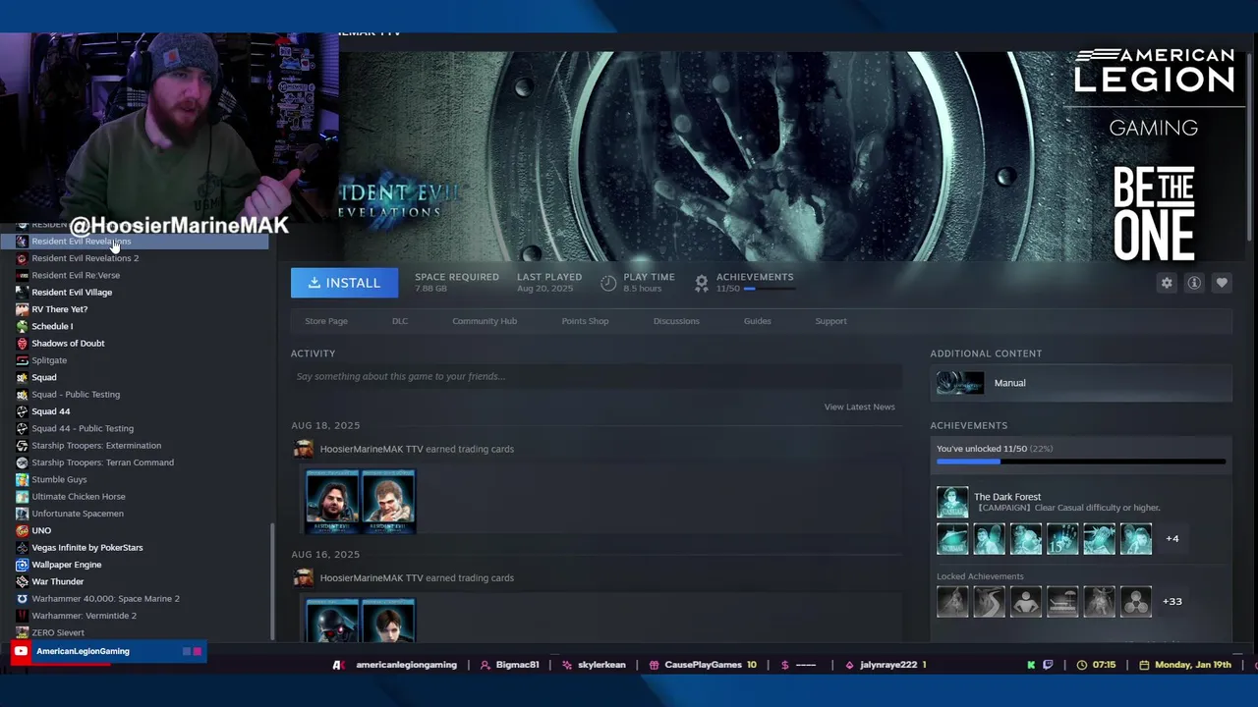
Task: Open the Discussions tab
Action: (x=676, y=321)
